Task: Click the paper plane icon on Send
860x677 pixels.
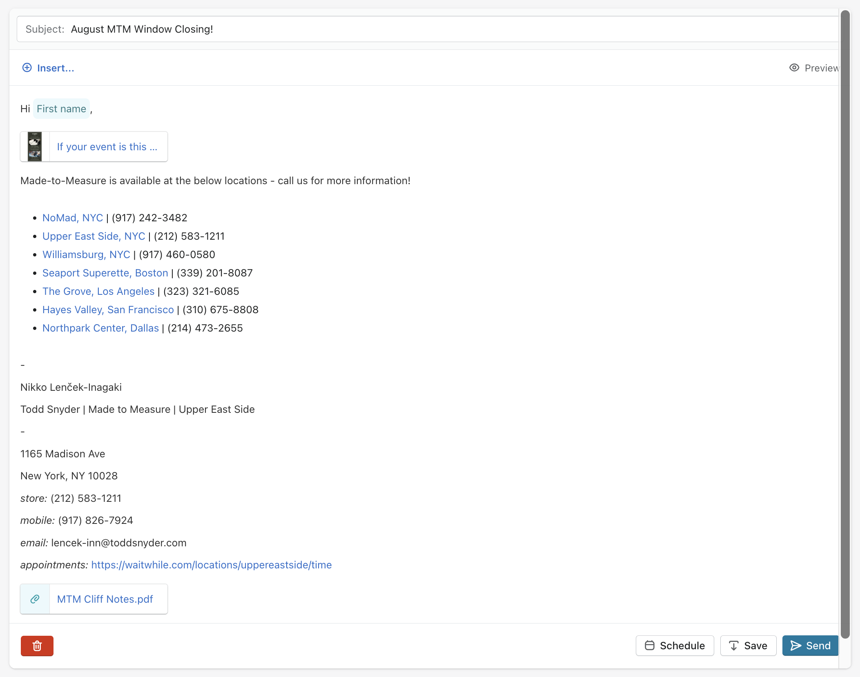Action: tap(796, 646)
